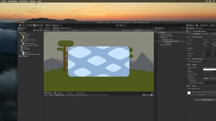
Task: Start Play mode with the Play button
Action: [117, 26]
